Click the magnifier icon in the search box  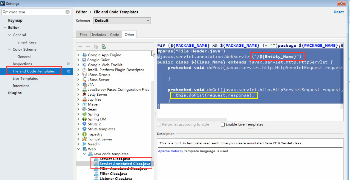click(5, 12)
